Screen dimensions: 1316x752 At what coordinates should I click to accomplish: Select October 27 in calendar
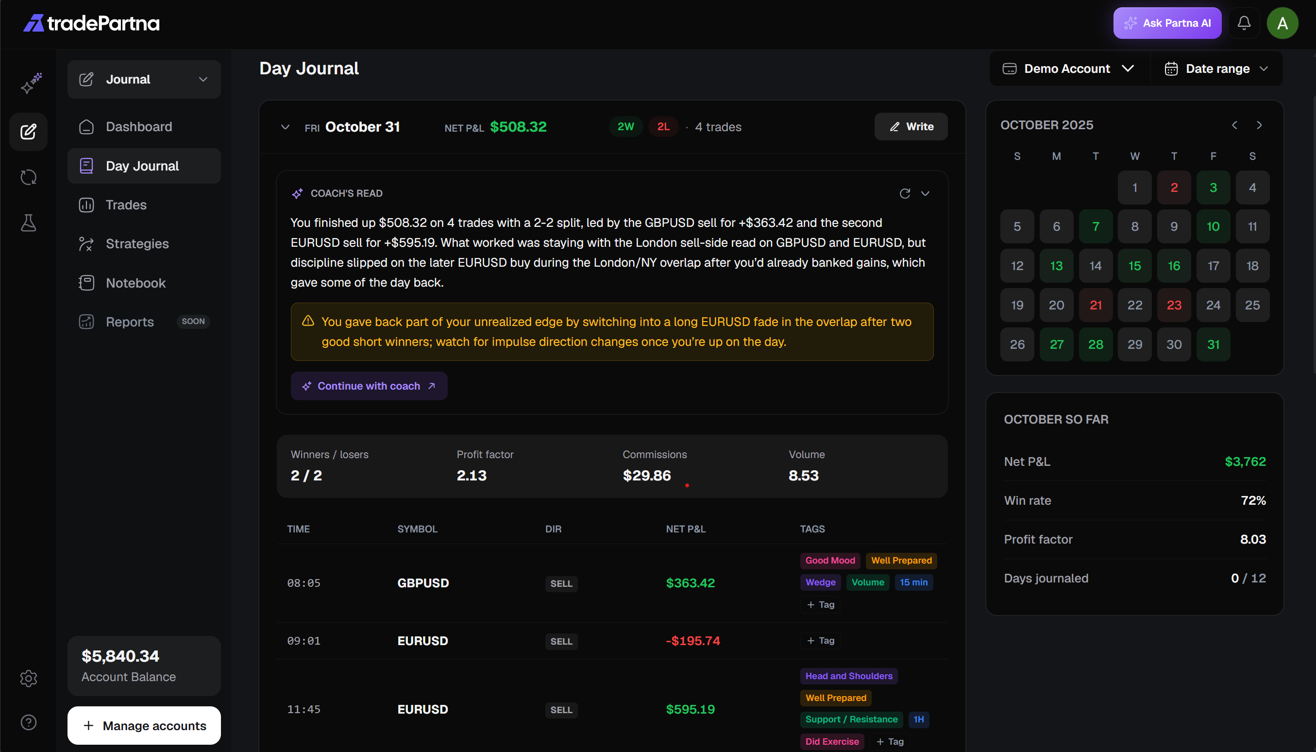pyautogui.click(x=1056, y=344)
